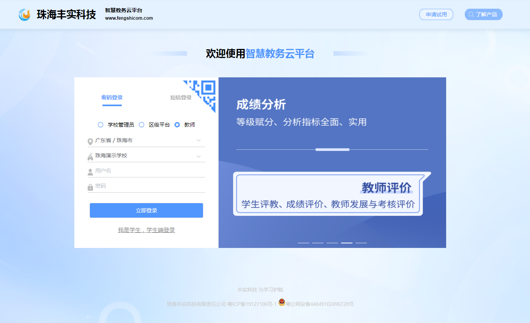The image size is (530, 323).
Task: Click the password lock icon
Action: (90, 187)
